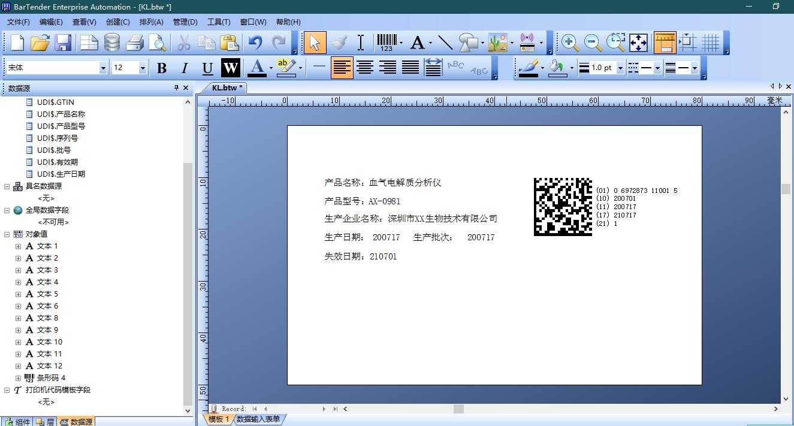Toggle underline formatting
Image resolution: width=794 pixels, height=426 pixels.
coord(207,68)
